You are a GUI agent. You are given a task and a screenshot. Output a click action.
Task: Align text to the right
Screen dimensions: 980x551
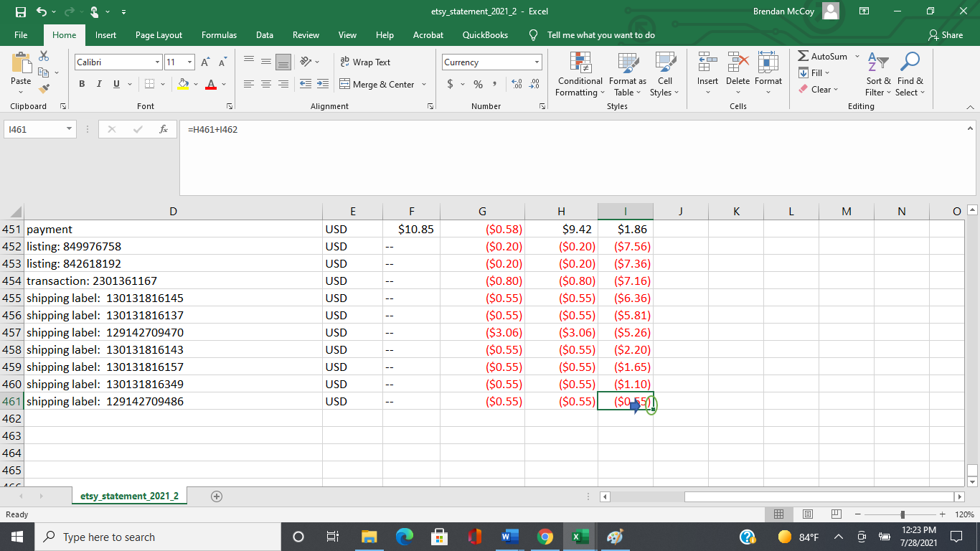coord(283,85)
